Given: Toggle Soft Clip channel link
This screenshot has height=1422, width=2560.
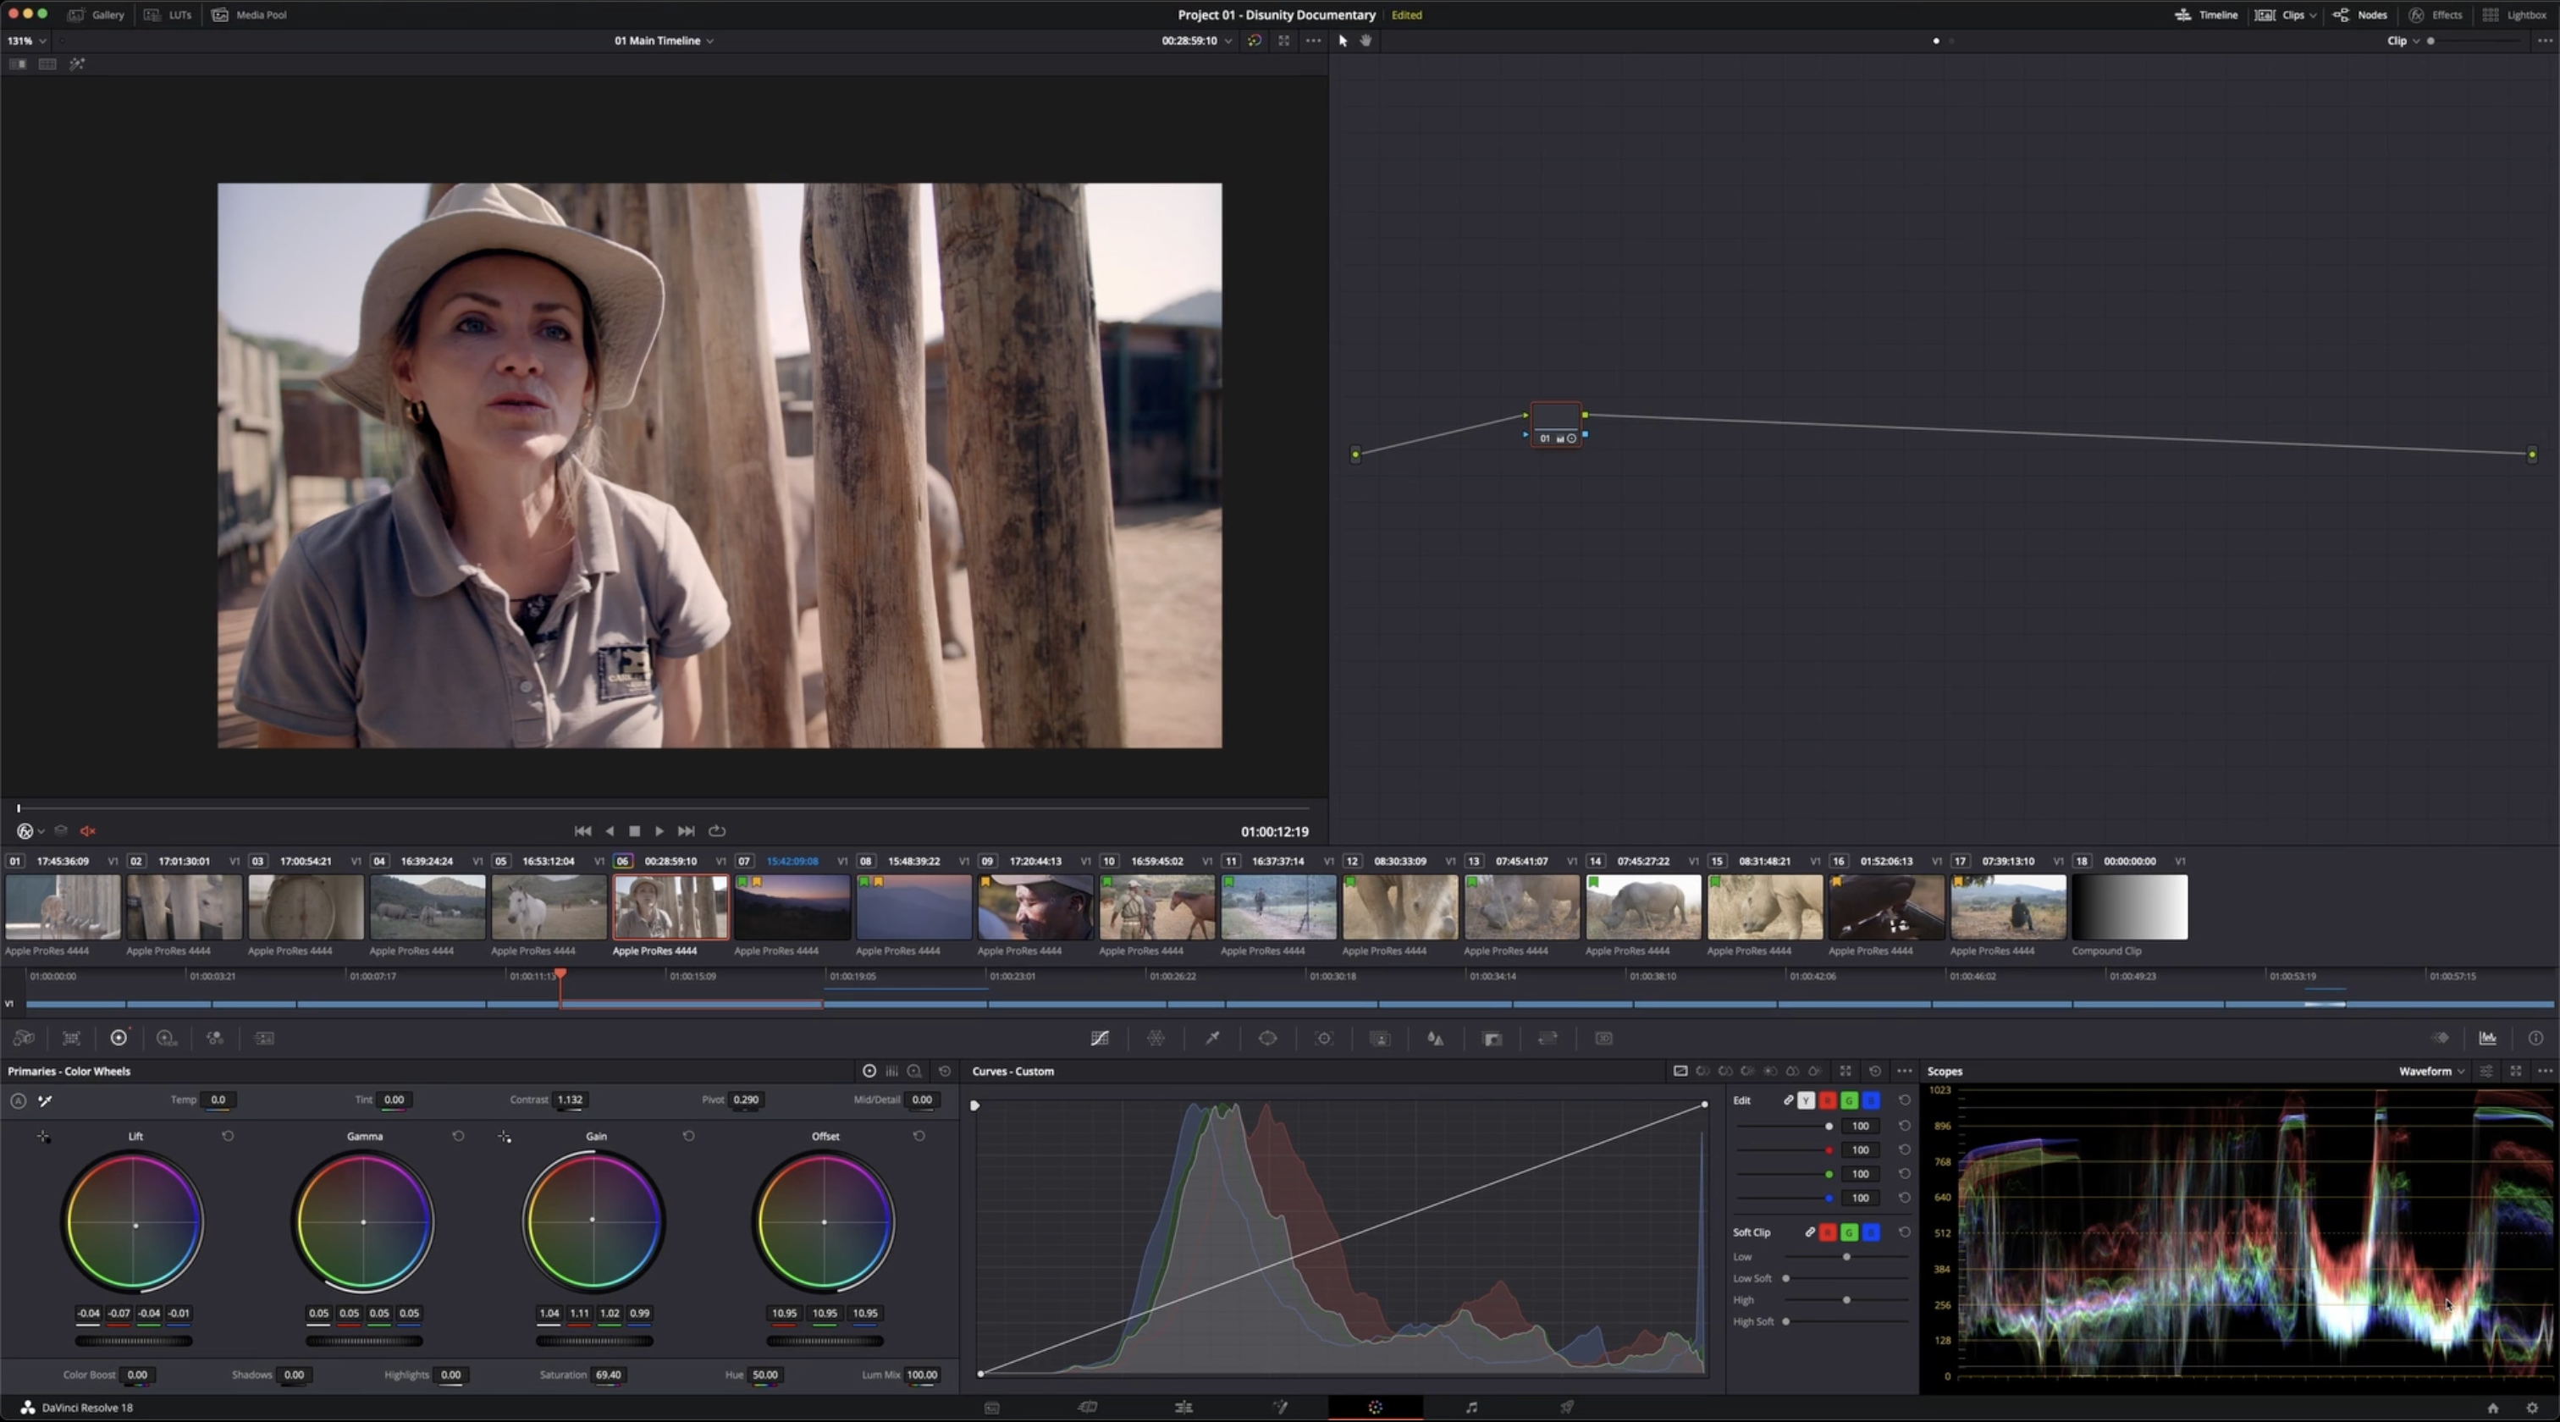Looking at the screenshot, I should (1810, 1232).
